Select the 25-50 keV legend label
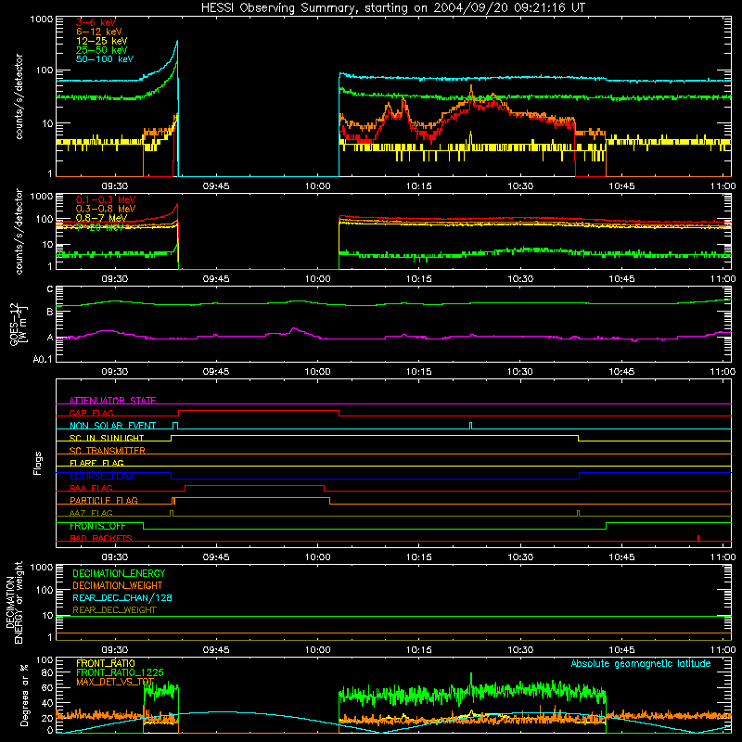The image size is (742, 742). click(102, 50)
